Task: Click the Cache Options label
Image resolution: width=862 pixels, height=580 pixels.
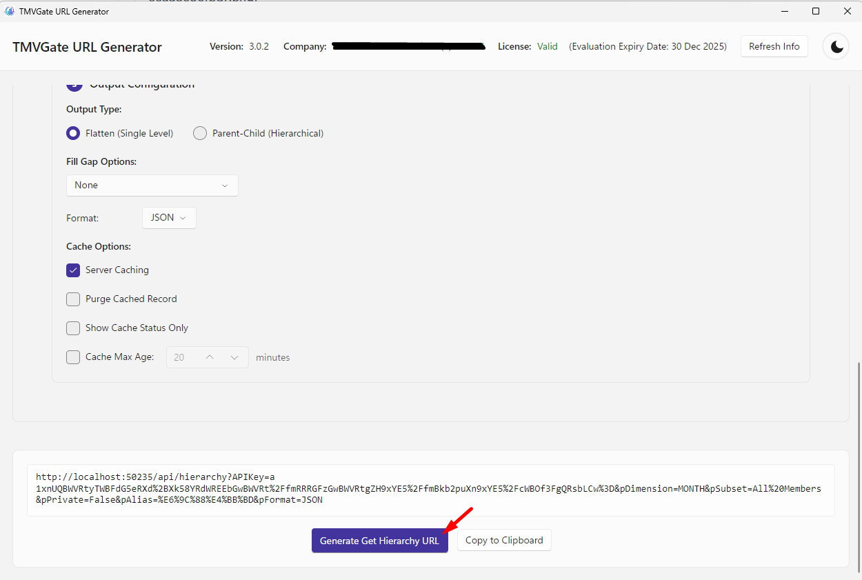Action: (99, 246)
